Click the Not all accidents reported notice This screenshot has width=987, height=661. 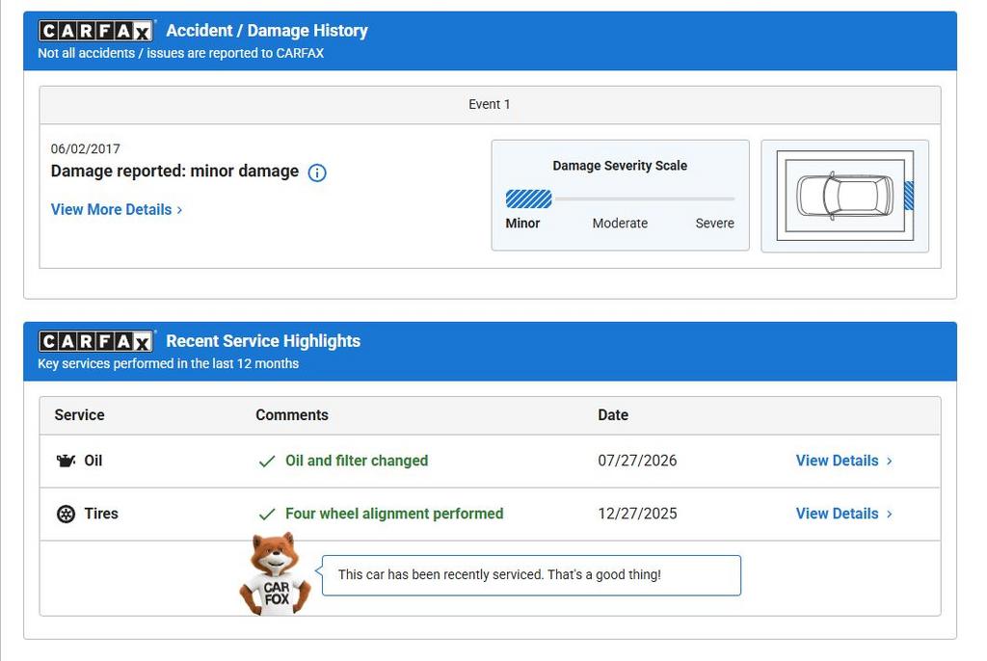click(180, 54)
